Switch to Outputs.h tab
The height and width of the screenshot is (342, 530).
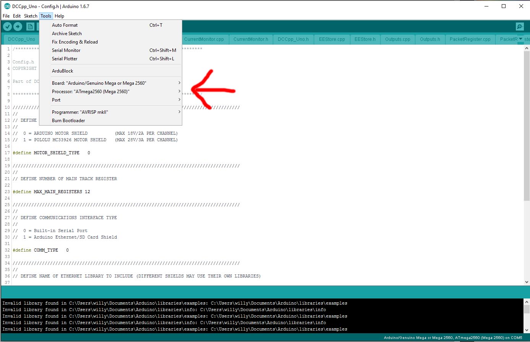[430, 39]
